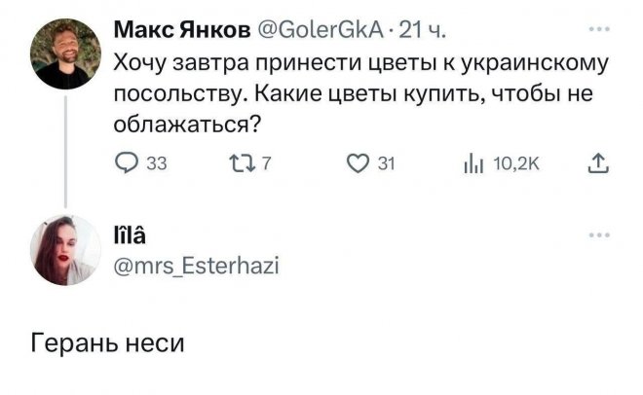Click the retweet count 7
The width and height of the screenshot is (643, 395).
pyautogui.click(x=265, y=164)
